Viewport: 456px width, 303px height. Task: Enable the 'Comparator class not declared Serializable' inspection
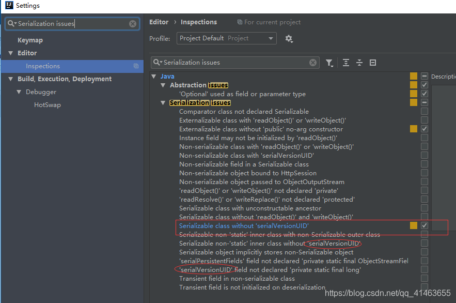424,111
